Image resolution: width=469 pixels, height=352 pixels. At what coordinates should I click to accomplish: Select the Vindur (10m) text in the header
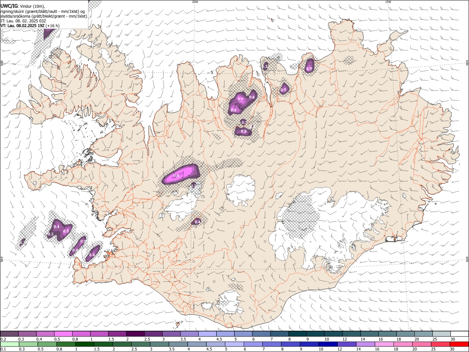coord(32,6)
